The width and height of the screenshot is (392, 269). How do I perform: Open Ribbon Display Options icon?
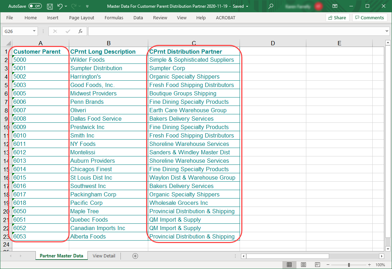point(335,6)
